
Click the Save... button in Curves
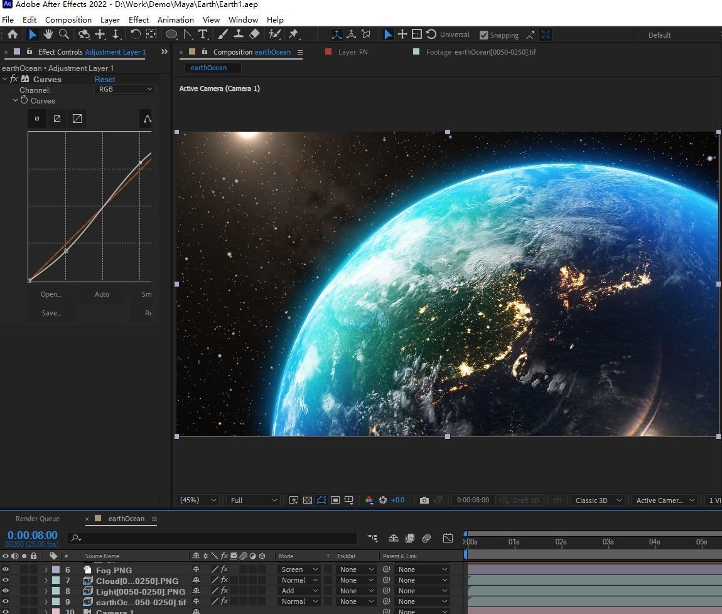[x=51, y=313]
